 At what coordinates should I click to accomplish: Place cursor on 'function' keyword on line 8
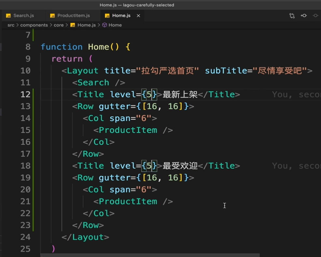62,47
